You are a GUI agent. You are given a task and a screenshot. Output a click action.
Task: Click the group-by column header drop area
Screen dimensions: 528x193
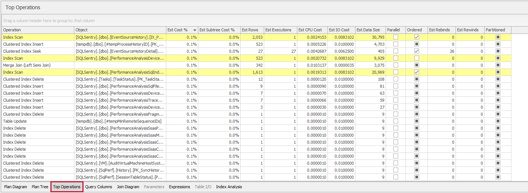pos(264,21)
